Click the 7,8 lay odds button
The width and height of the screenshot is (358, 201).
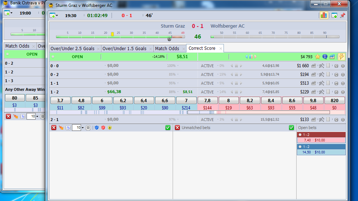tap(207, 100)
